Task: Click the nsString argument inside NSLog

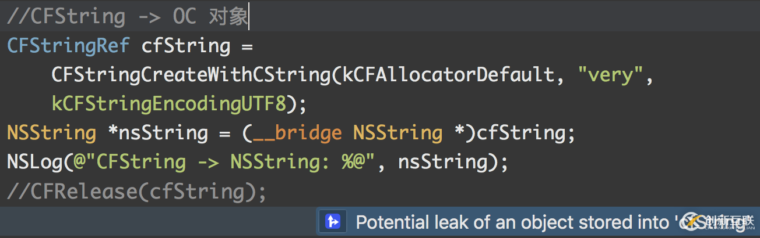Action: pos(442,162)
